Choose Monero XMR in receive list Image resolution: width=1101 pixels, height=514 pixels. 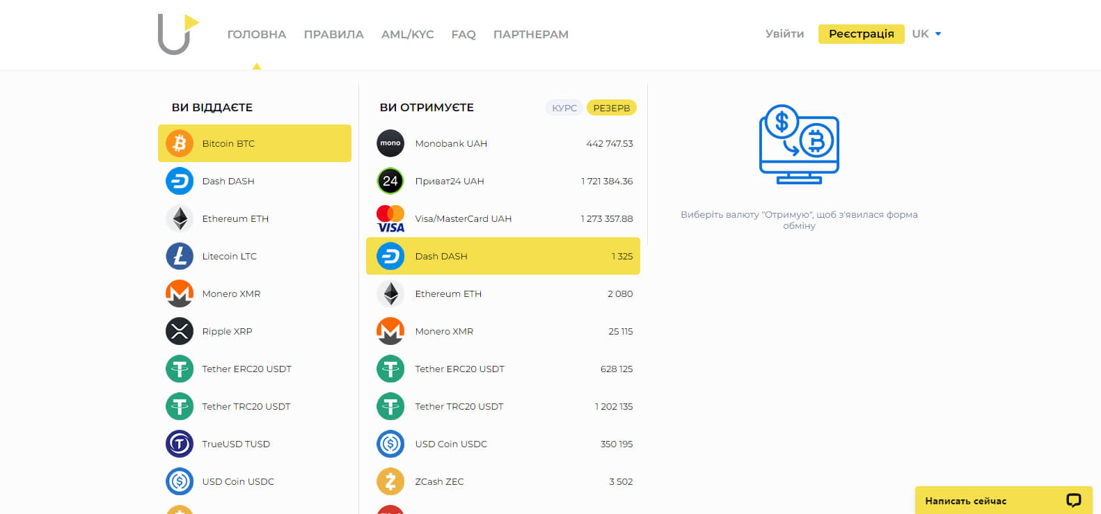pyautogui.click(x=444, y=331)
